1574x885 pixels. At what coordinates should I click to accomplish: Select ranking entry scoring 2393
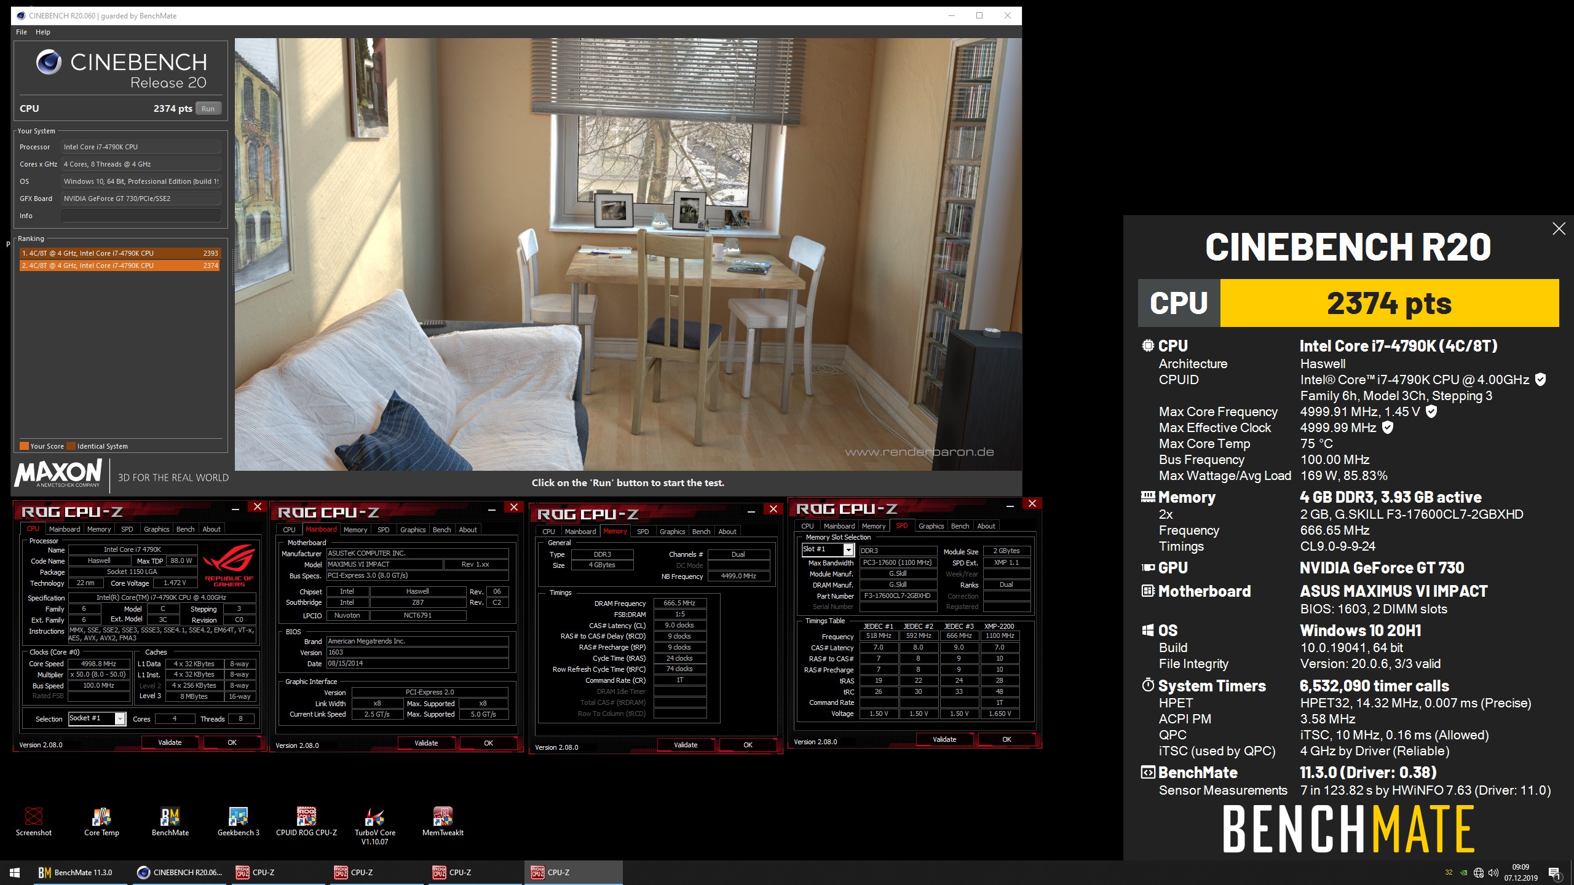click(x=120, y=253)
